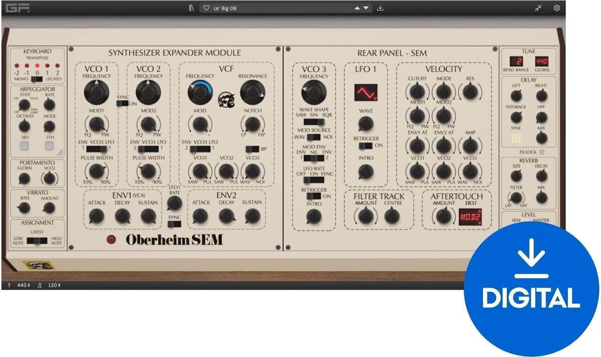Toggle the arpeggiator 3RD button

coord(24,146)
